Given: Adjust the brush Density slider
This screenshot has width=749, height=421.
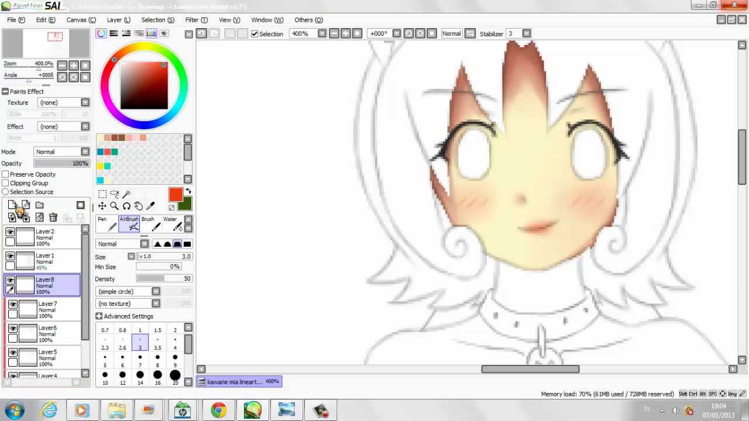Looking at the screenshot, I should coord(164,279).
